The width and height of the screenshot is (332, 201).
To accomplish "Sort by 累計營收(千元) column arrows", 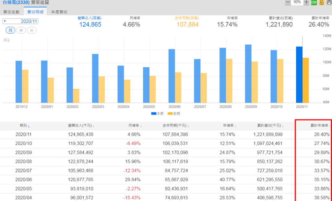I will coord(283,126).
